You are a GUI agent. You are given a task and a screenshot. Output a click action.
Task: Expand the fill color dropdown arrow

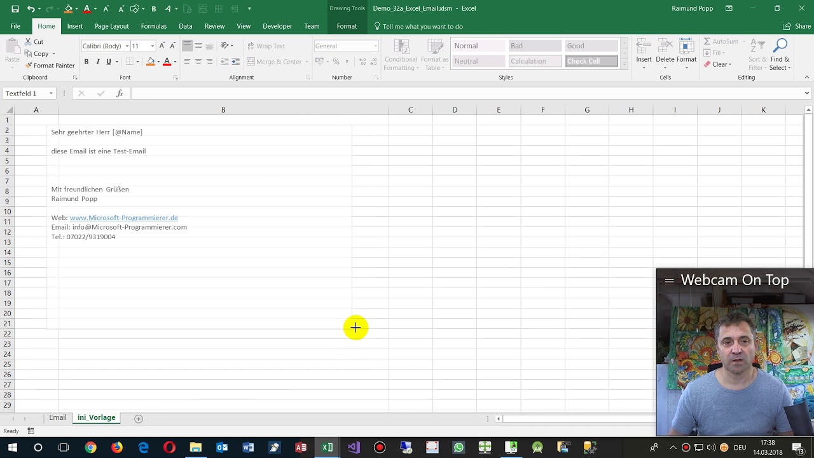pyautogui.click(x=158, y=62)
